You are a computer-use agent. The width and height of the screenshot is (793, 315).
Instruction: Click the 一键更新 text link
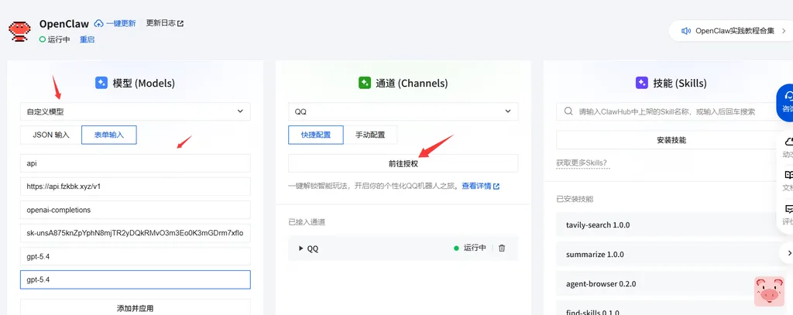[x=121, y=23]
